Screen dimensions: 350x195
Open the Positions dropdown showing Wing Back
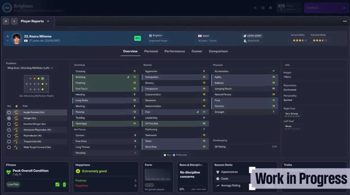pyautogui.click(x=30, y=68)
